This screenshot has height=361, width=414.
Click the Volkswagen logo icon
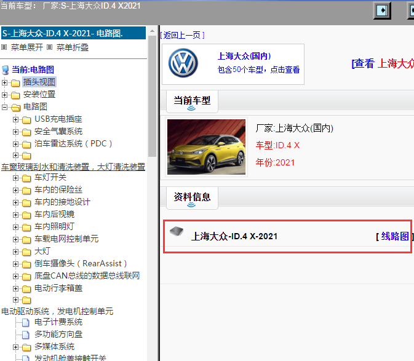click(x=183, y=63)
